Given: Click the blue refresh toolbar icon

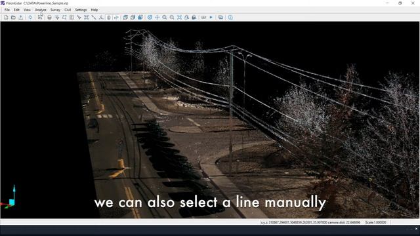Looking at the screenshot, I should click(x=30, y=18).
